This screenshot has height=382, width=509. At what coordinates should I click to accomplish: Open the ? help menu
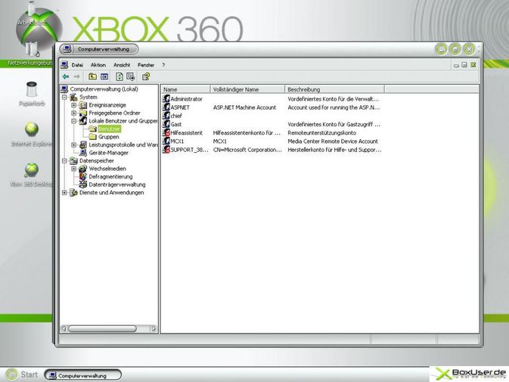point(163,65)
